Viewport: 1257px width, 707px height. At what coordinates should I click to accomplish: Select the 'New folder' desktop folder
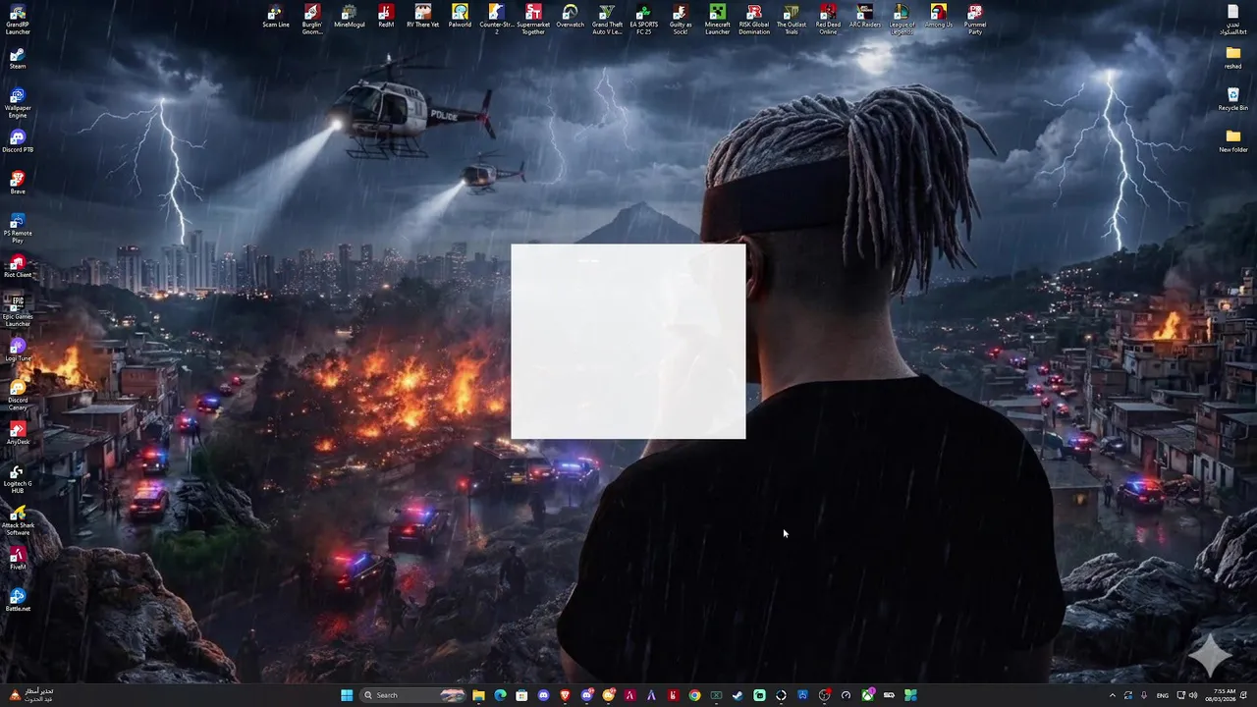(x=1233, y=141)
